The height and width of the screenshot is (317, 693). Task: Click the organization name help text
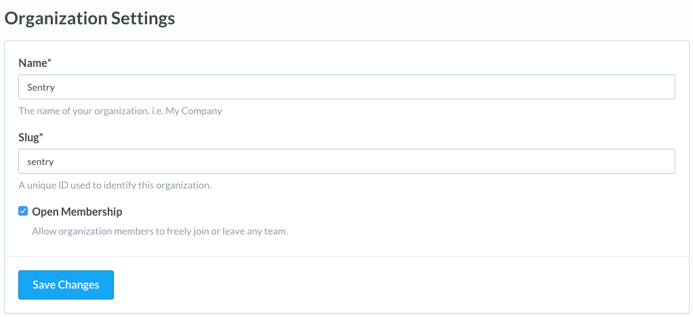120,110
